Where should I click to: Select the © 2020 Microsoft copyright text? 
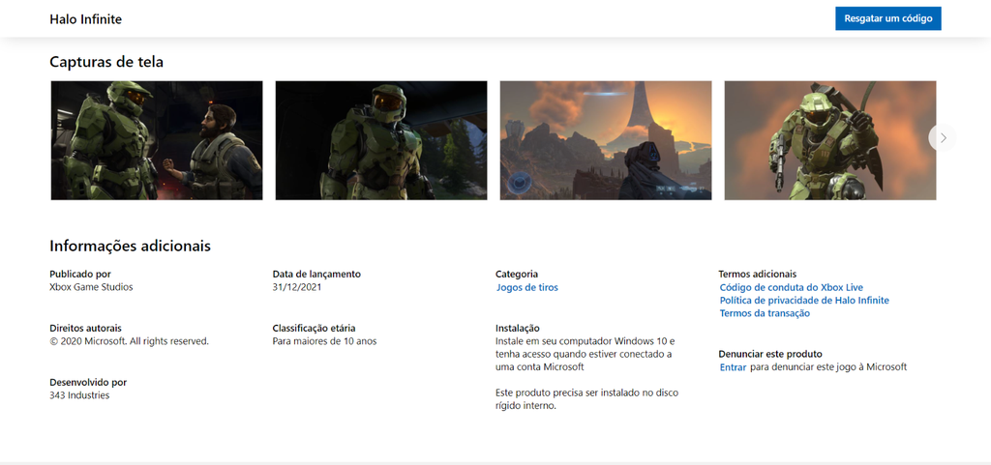tap(129, 341)
